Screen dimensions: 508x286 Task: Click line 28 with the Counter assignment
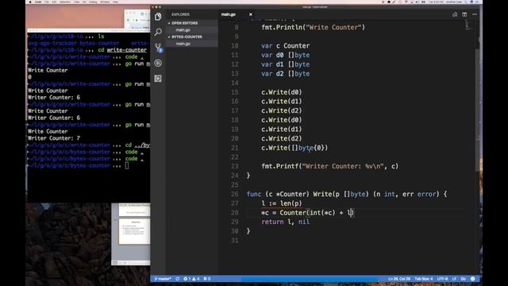307,213
